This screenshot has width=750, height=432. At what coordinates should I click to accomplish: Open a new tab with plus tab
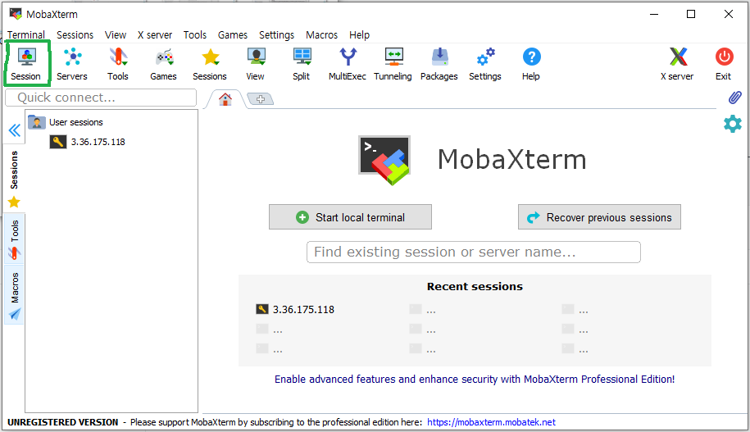tap(261, 99)
